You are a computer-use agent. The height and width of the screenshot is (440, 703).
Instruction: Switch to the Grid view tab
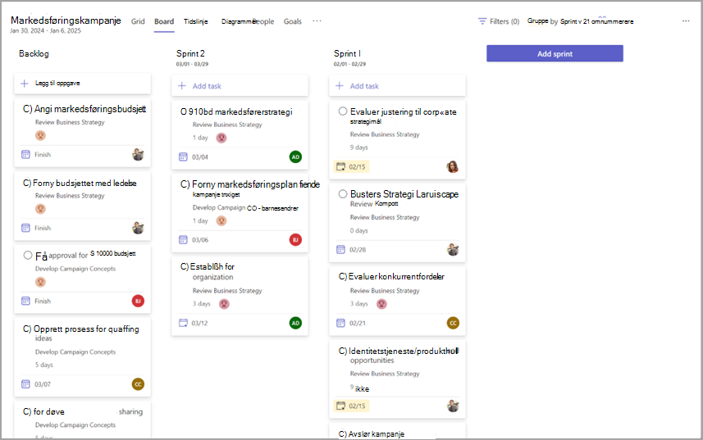click(x=138, y=21)
